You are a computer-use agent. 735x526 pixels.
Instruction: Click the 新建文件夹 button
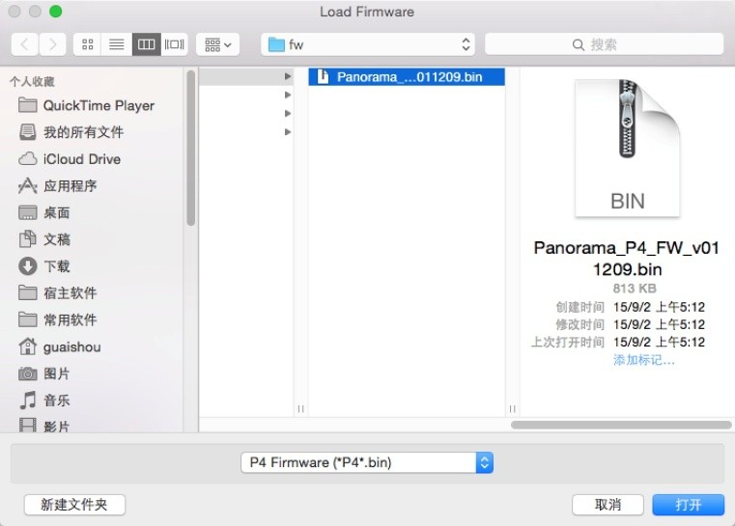[x=74, y=505]
